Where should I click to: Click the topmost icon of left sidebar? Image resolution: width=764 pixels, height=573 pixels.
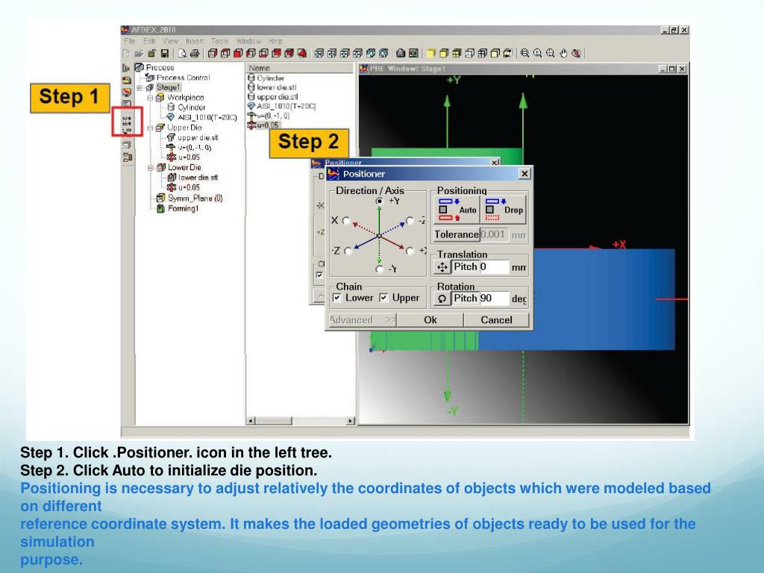tap(126, 68)
